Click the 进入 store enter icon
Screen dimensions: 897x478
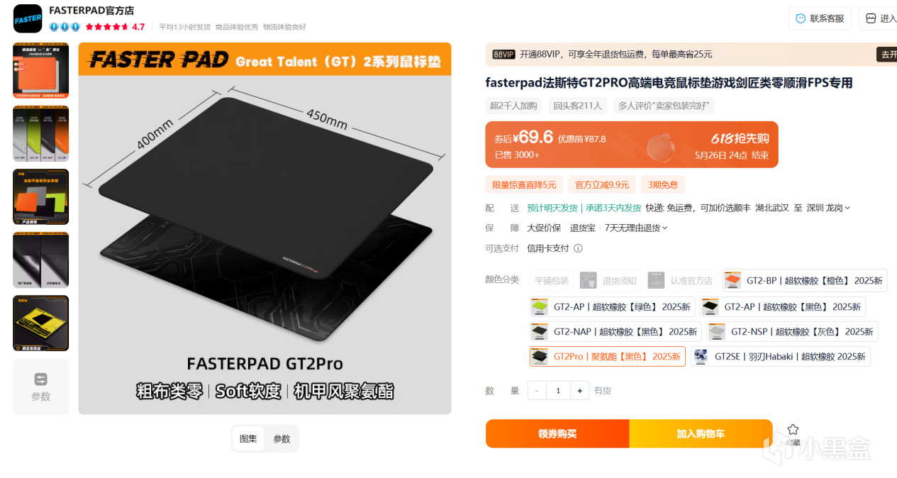pos(871,18)
